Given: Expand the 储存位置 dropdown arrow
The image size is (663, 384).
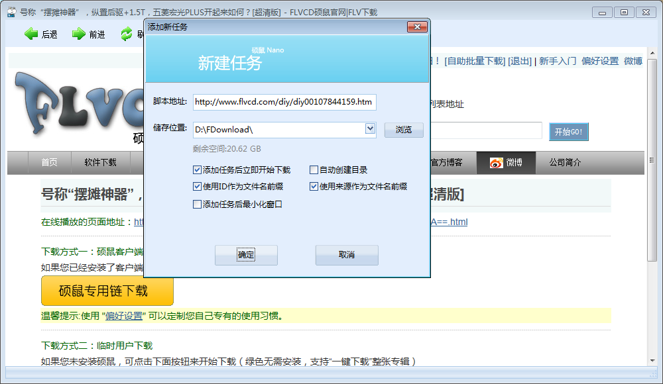Looking at the screenshot, I should (x=370, y=128).
